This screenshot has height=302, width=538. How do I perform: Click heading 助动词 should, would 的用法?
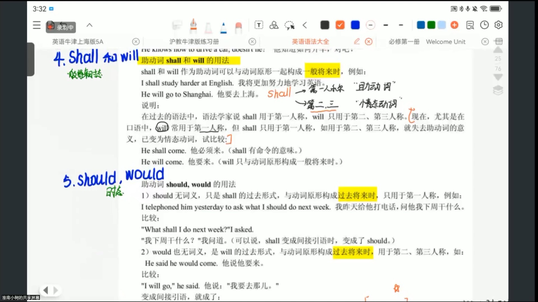coord(189,185)
